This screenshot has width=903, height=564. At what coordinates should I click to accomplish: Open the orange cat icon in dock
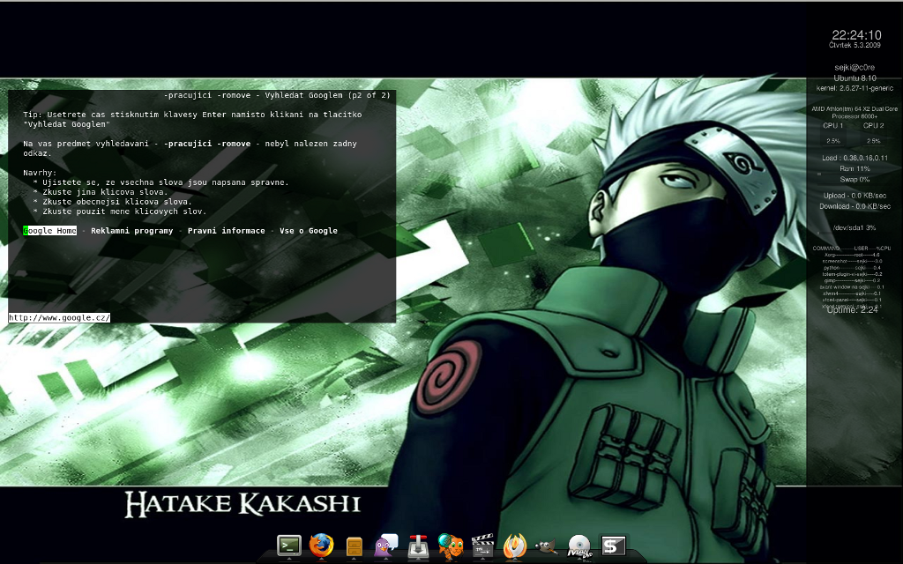point(451,546)
